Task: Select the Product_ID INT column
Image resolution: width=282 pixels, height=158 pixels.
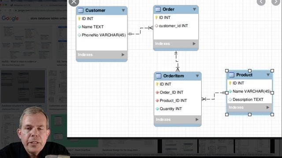Action: 173,101
